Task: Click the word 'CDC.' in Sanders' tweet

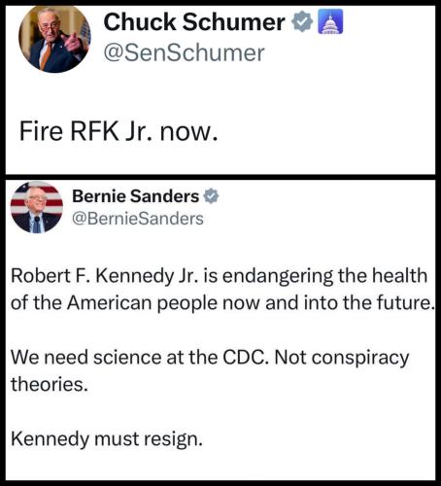Action: (246, 358)
